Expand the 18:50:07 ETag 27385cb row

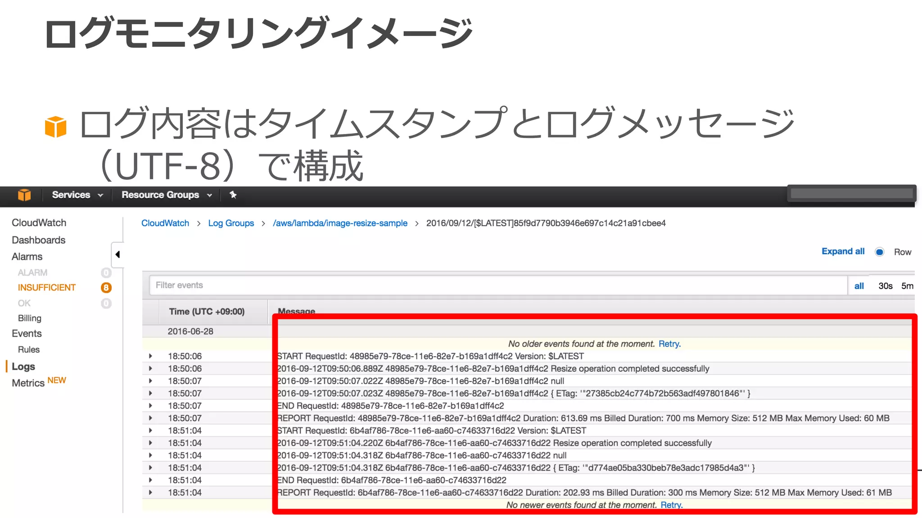click(x=150, y=393)
